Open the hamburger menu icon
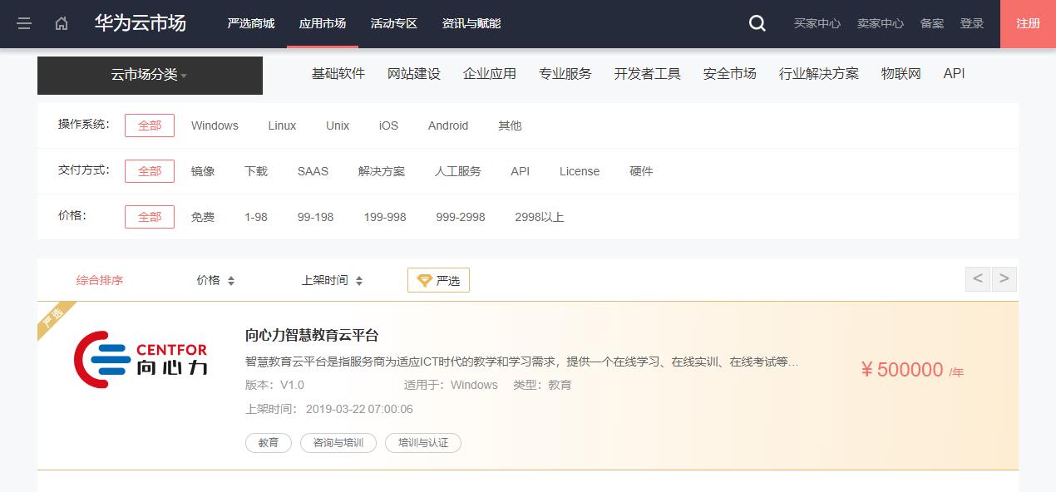 coord(24,23)
